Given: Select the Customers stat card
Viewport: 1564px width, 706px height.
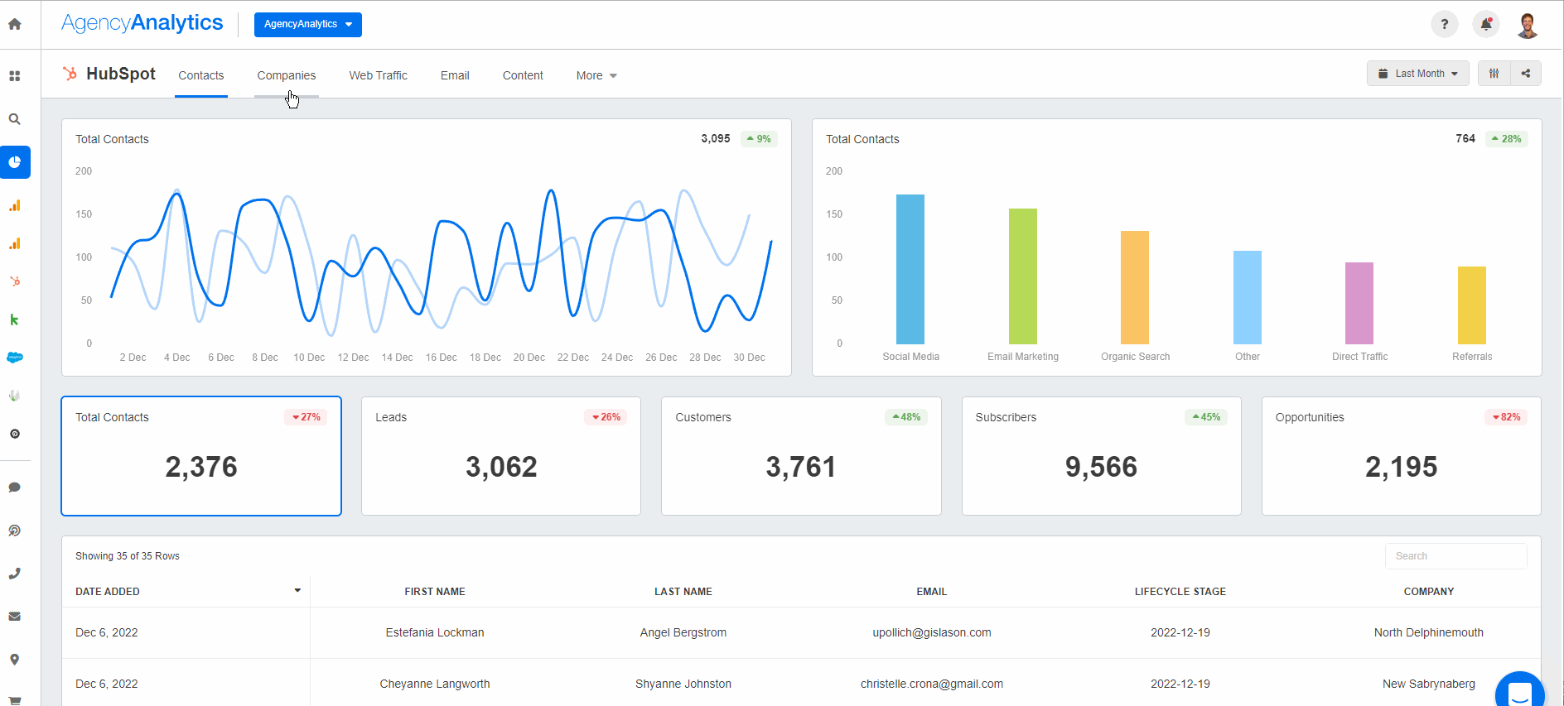Looking at the screenshot, I should tap(801, 456).
